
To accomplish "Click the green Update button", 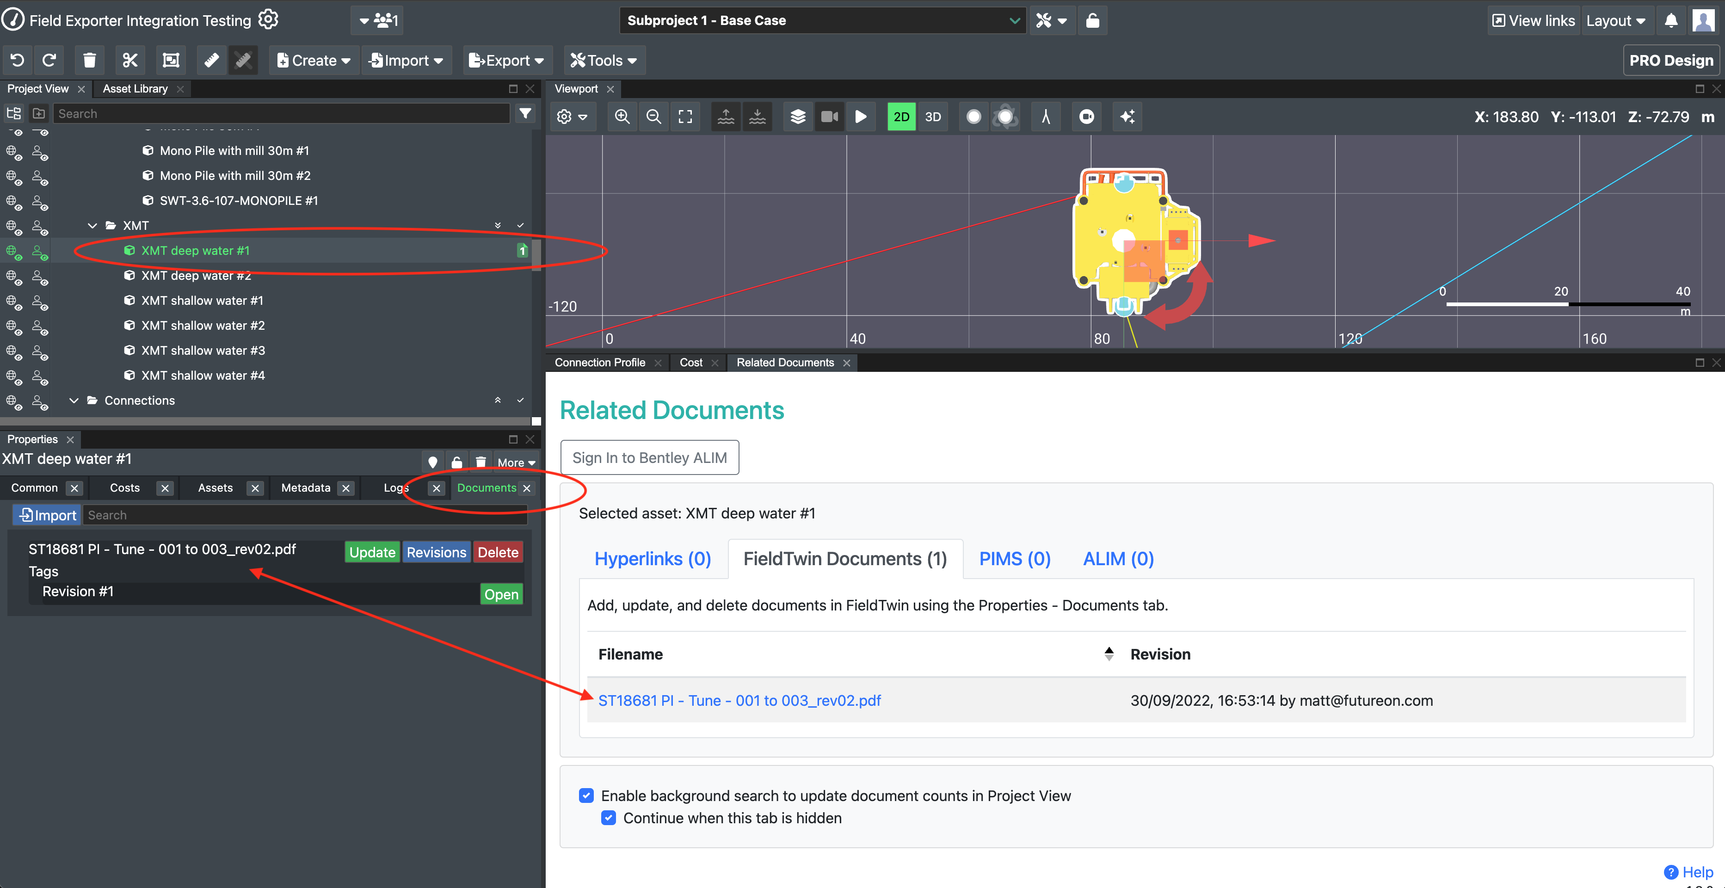I will (x=372, y=552).
